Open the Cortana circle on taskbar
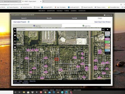This screenshot has width=125, height=94. (15, 92)
